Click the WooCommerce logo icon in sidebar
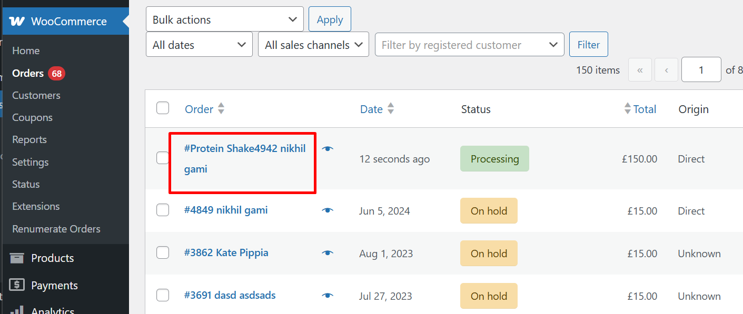743x314 pixels. 17,22
